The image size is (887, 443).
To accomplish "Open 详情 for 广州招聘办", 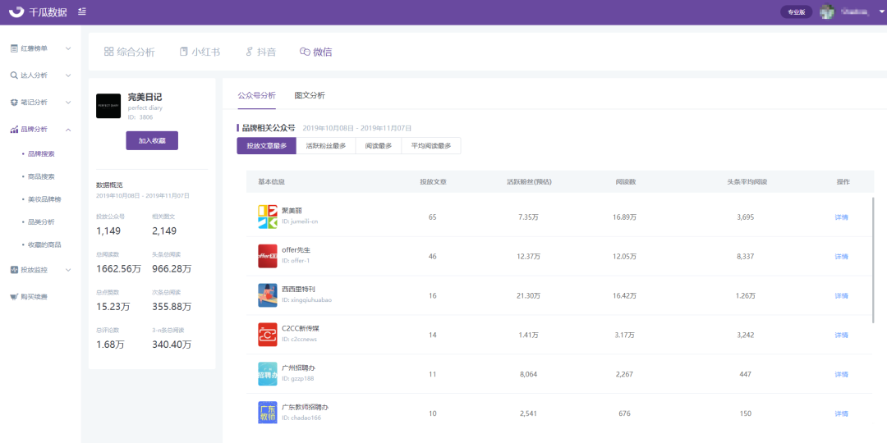I will (842, 374).
